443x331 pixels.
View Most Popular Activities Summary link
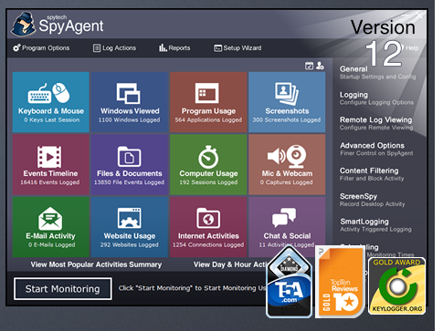coord(96,264)
